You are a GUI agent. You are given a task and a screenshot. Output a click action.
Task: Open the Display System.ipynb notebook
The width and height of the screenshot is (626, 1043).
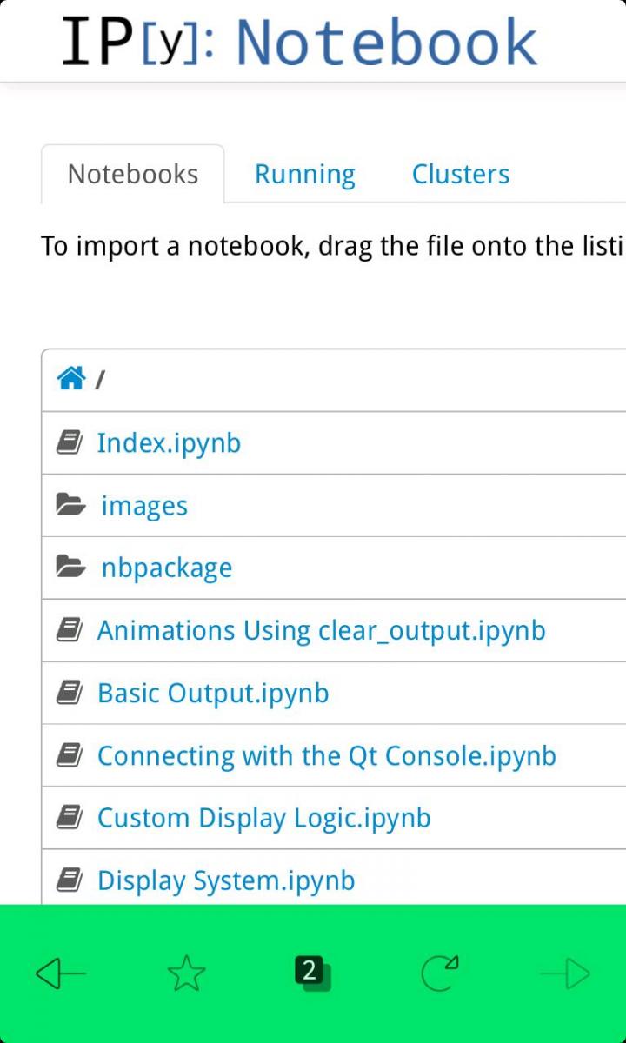226,880
